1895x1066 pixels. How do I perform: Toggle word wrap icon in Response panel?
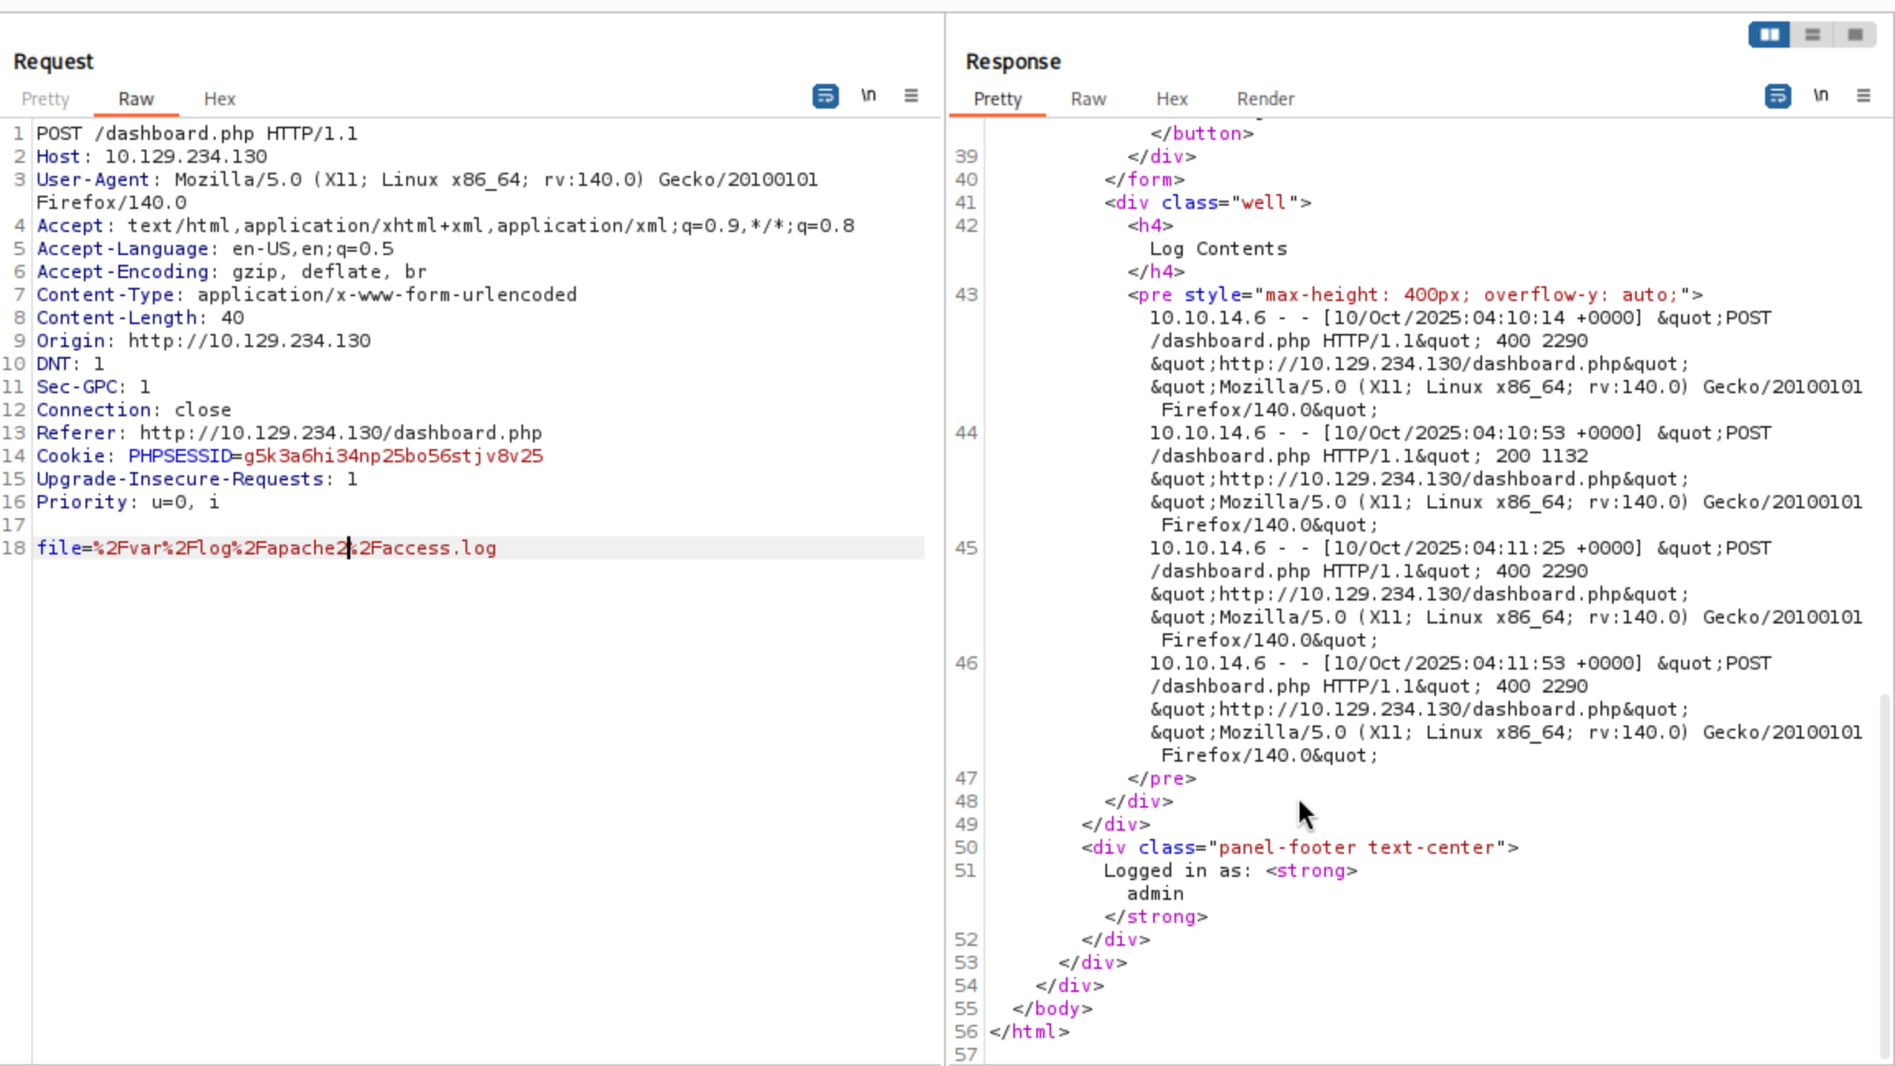(x=1777, y=96)
